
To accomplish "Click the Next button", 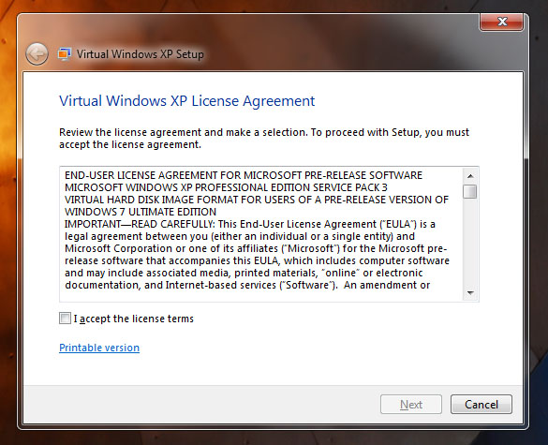I will [x=411, y=405].
